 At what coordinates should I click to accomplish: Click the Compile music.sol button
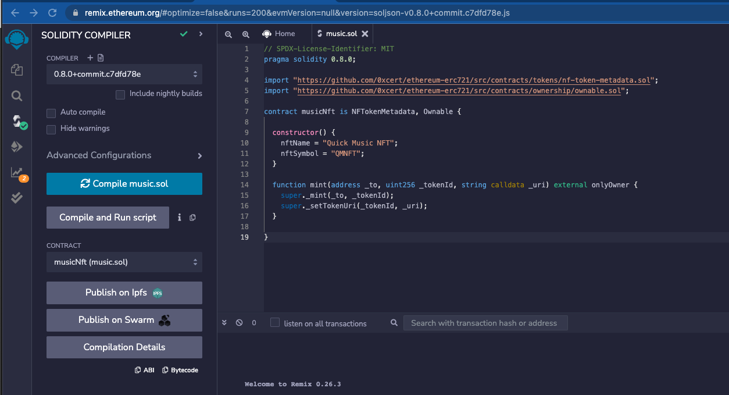coord(124,184)
